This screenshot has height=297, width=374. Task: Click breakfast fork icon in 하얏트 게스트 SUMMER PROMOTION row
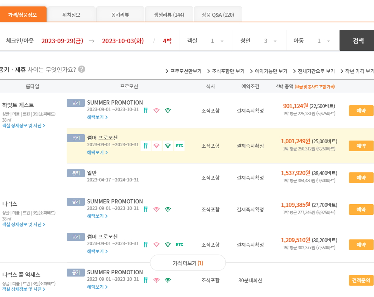point(146,111)
